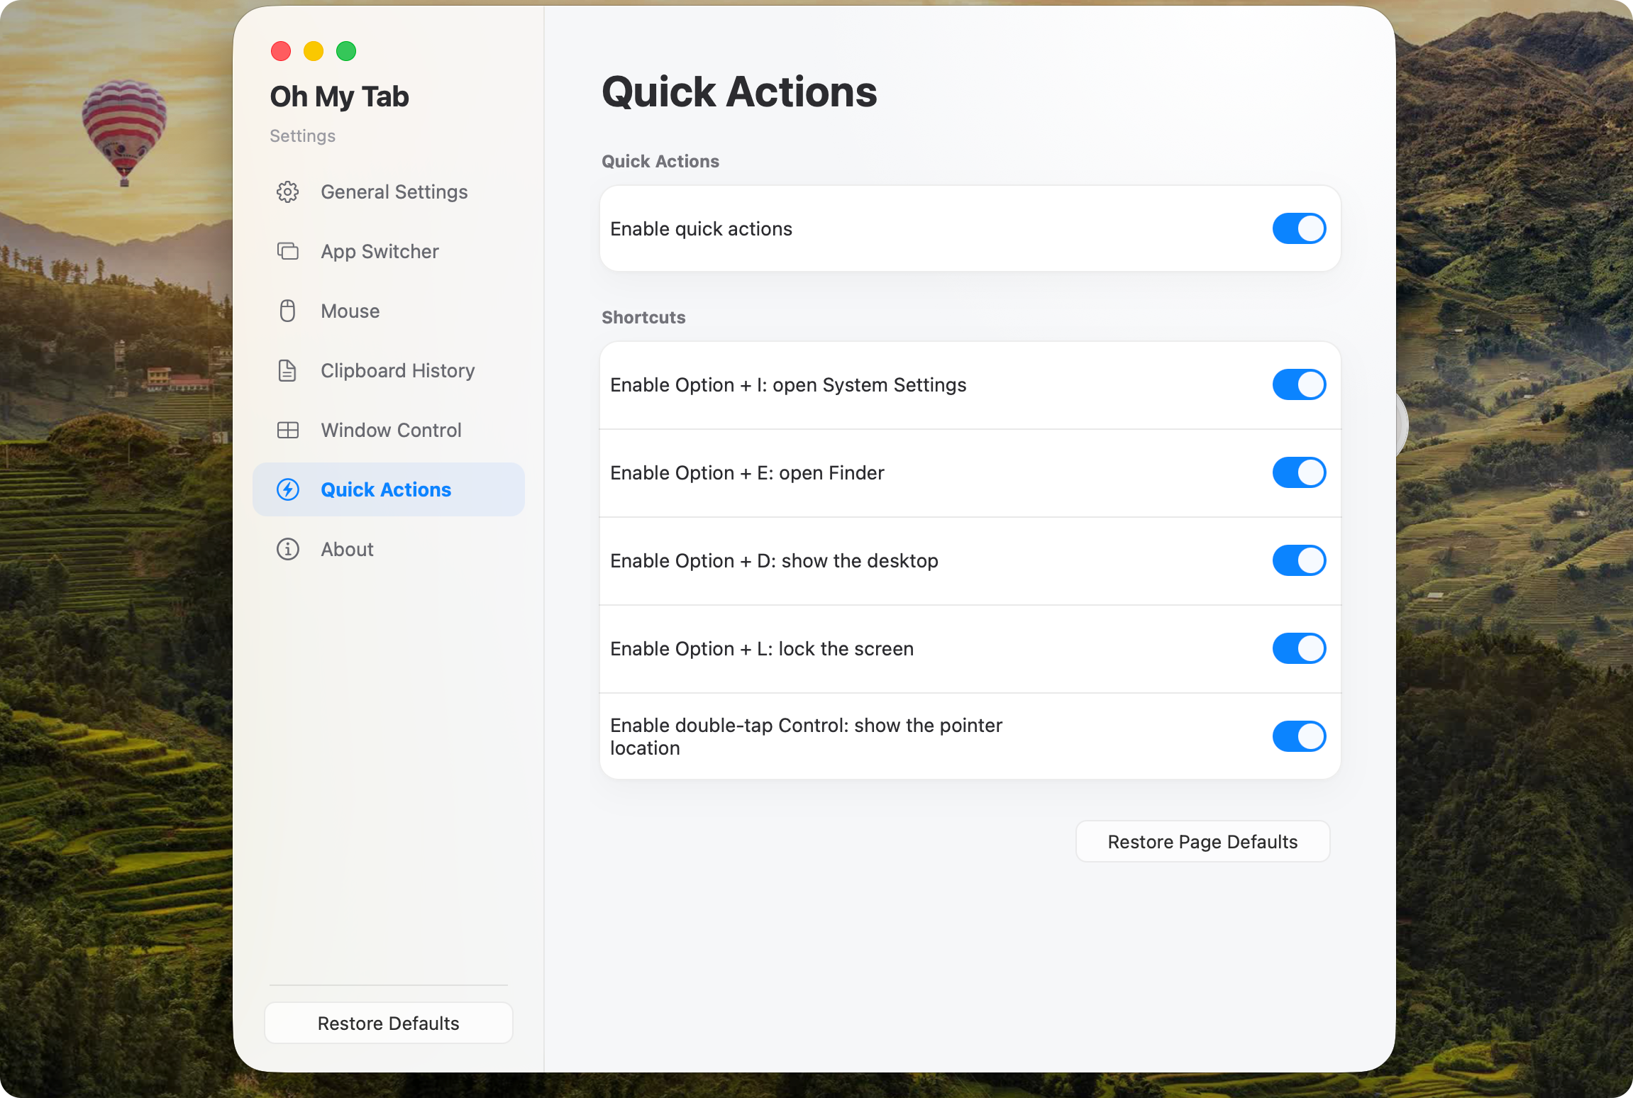Click 'Enable Option + E: open Finder' label

(x=747, y=473)
